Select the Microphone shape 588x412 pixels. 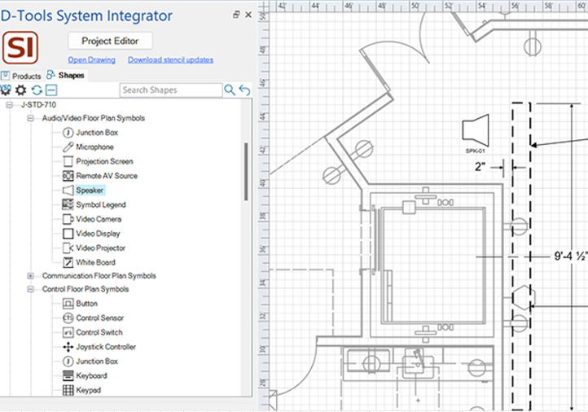pyautogui.click(x=94, y=147)
